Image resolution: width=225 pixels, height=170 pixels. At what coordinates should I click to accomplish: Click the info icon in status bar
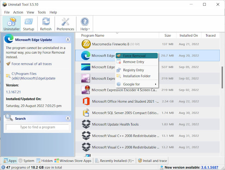[x=3, y=168]
